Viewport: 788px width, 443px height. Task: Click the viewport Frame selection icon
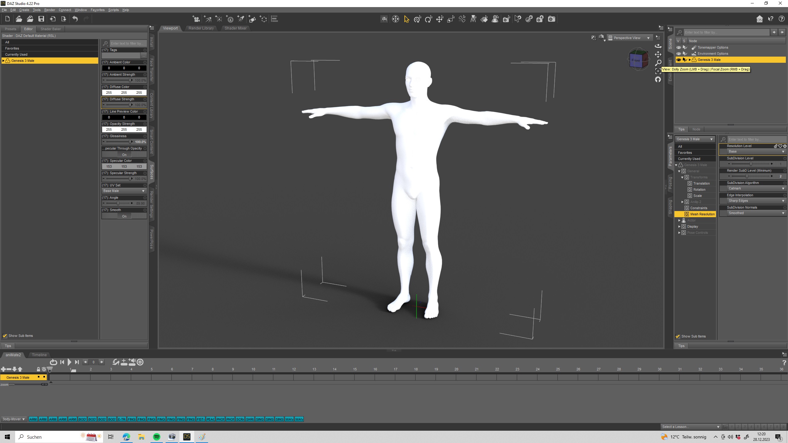coord(658,71)
